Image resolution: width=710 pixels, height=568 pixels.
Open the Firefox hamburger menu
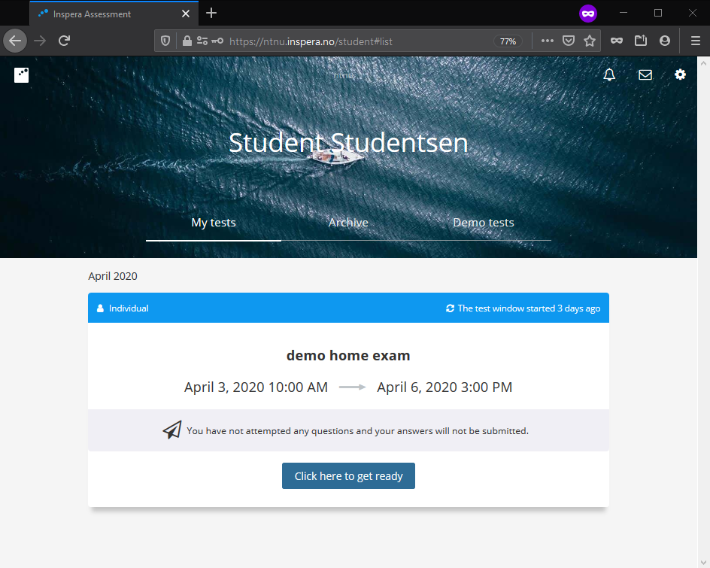click(x=695, y=41)
